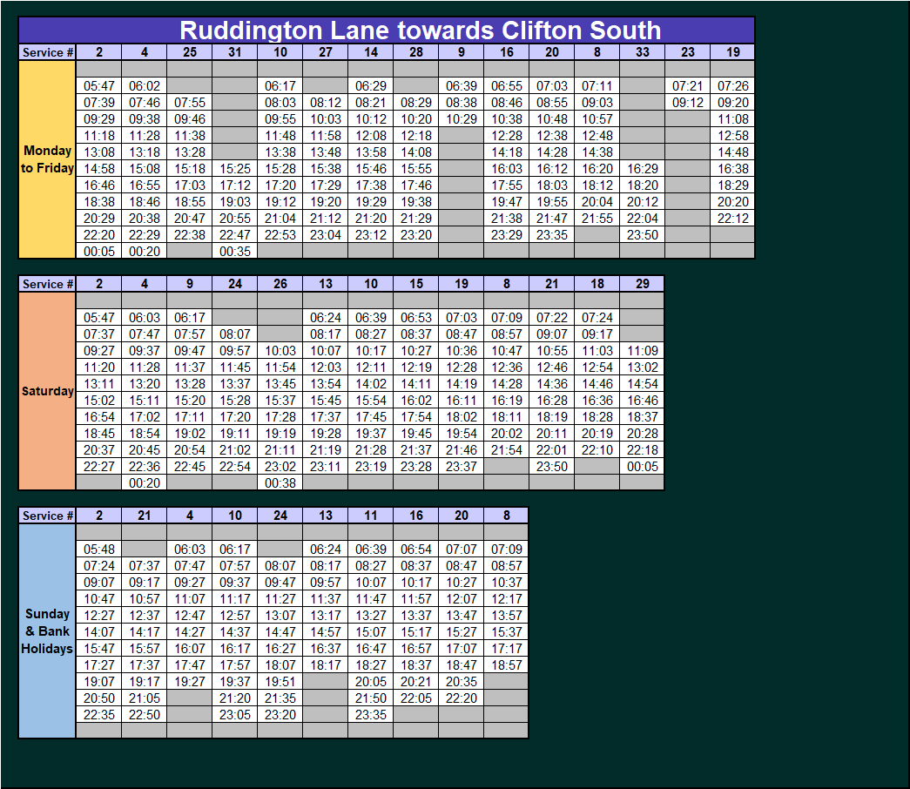Viewport: 910px width, 789px height.
Task: Click 23:35 in the Sunday table
Action: point(371,715)
